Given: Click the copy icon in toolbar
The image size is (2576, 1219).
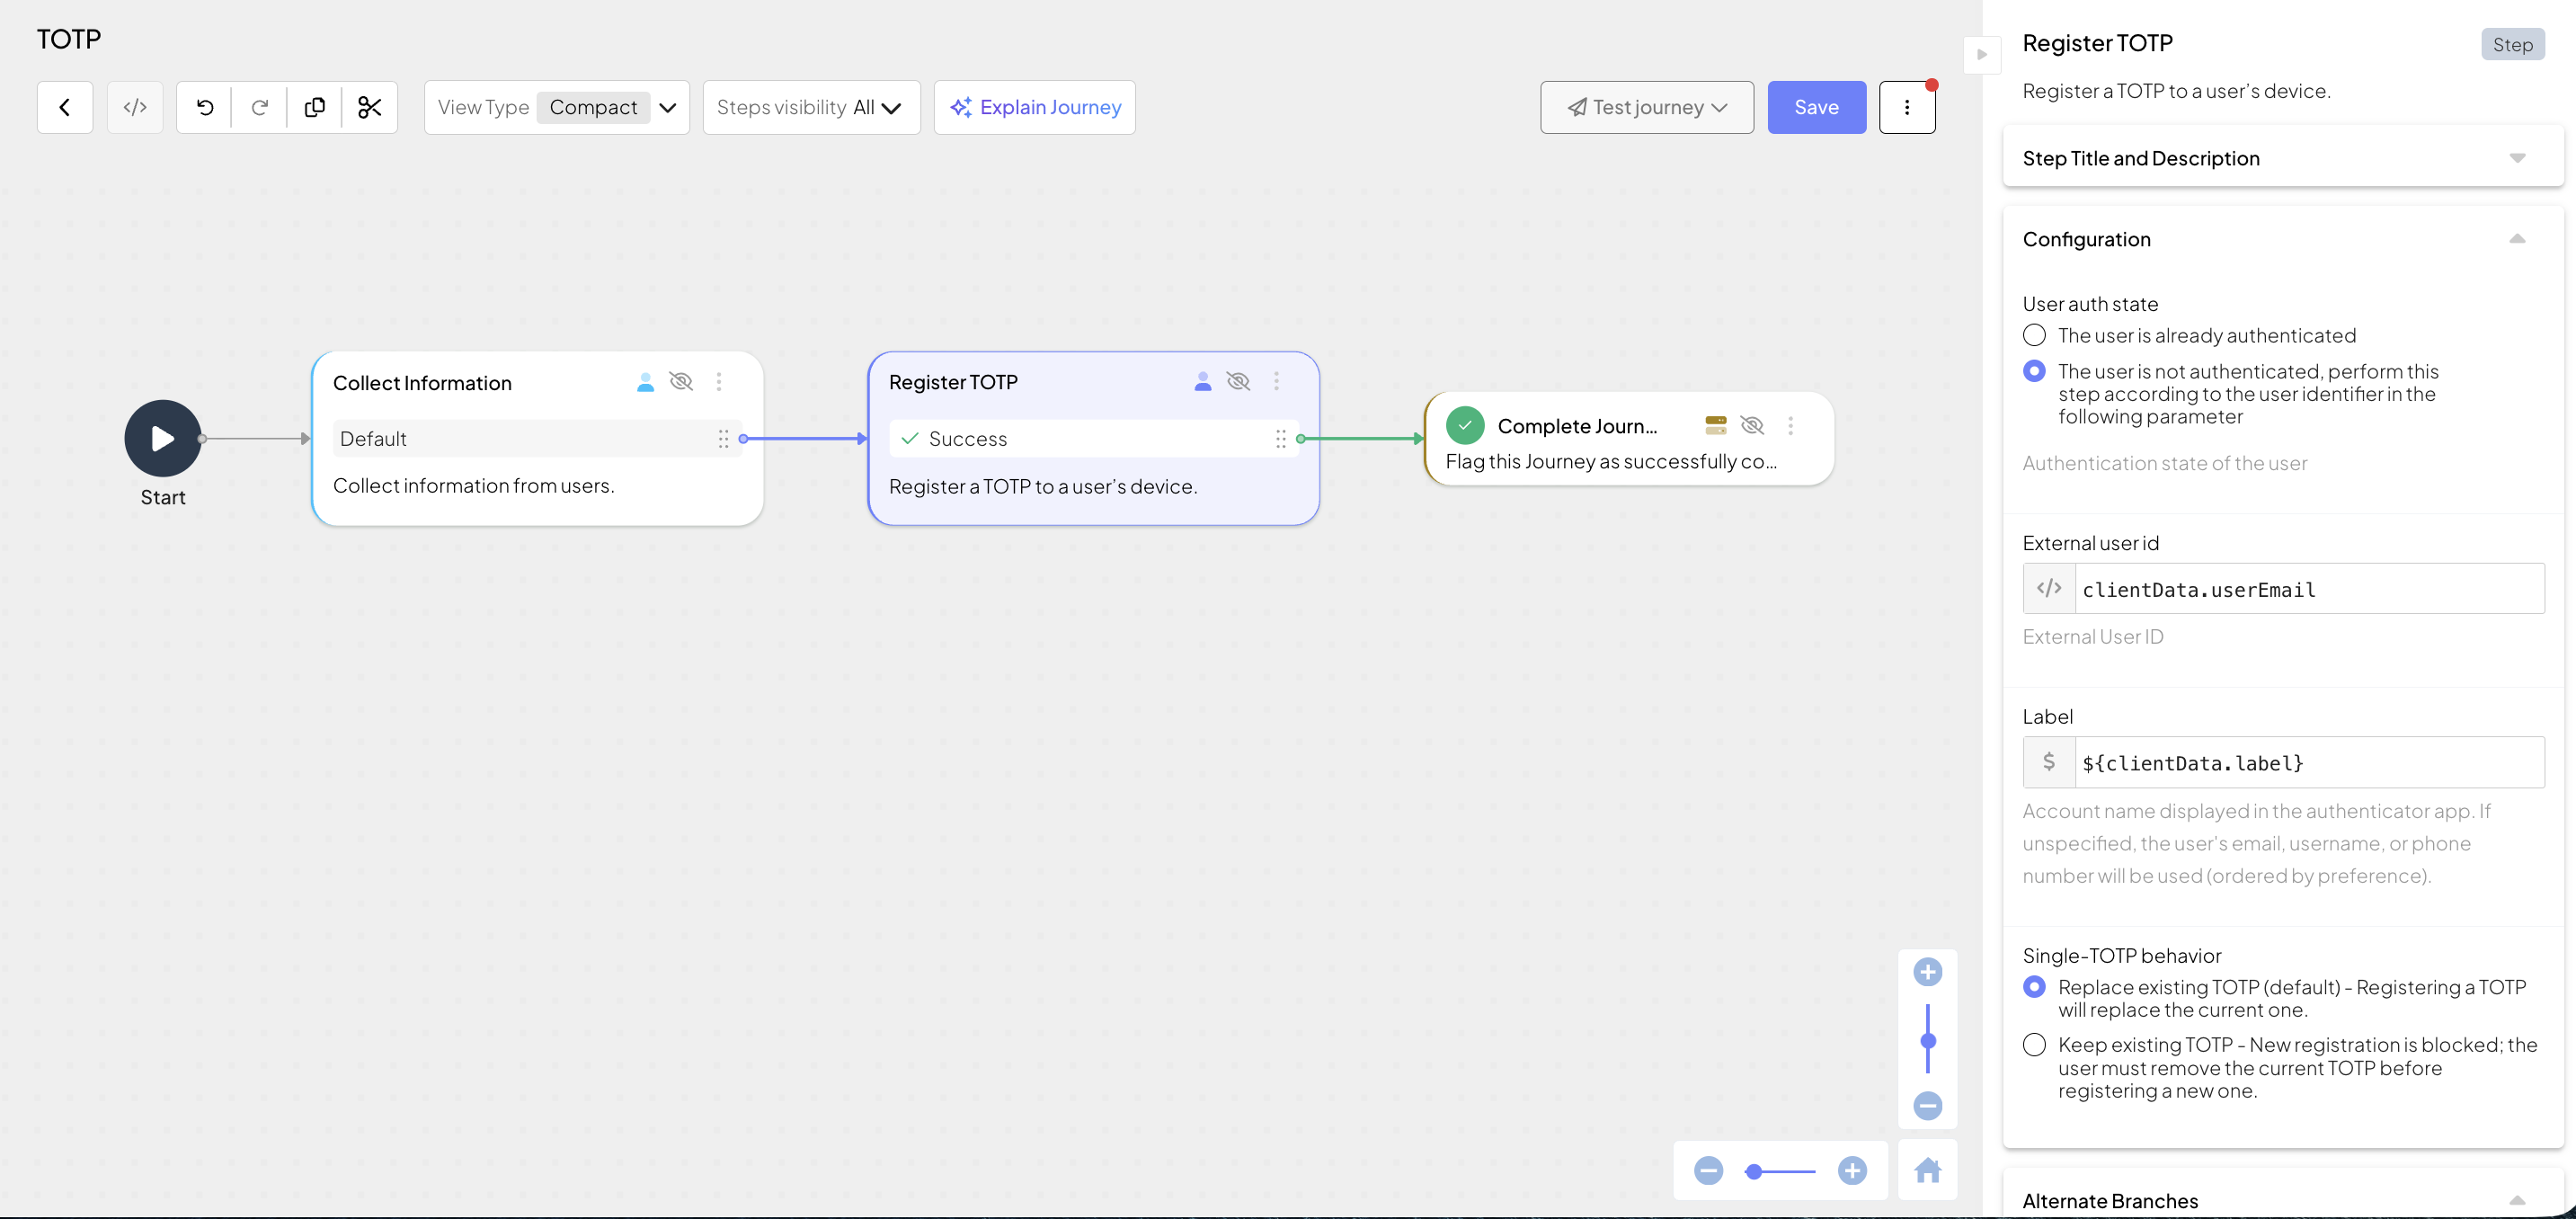Looking at the screenshot, I should 315,107.
